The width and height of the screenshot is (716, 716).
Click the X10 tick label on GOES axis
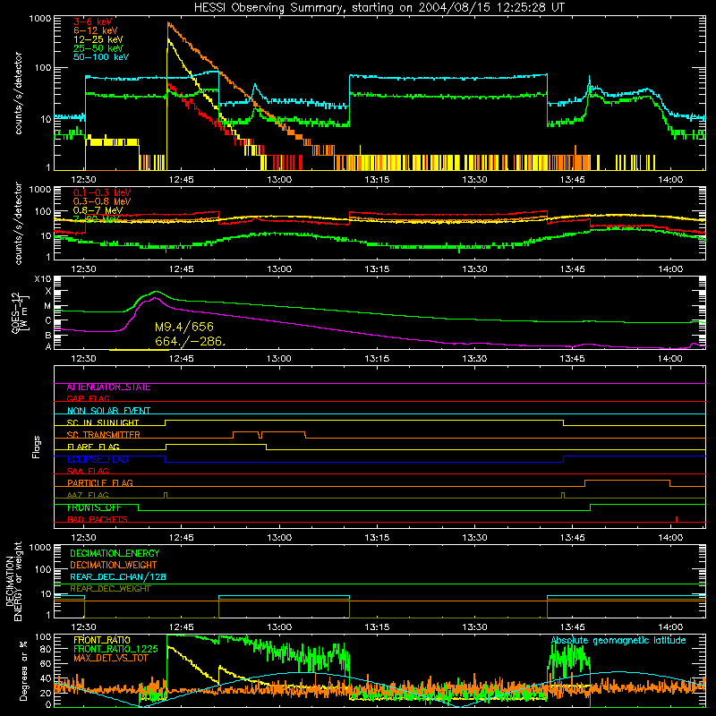point(43,279)
